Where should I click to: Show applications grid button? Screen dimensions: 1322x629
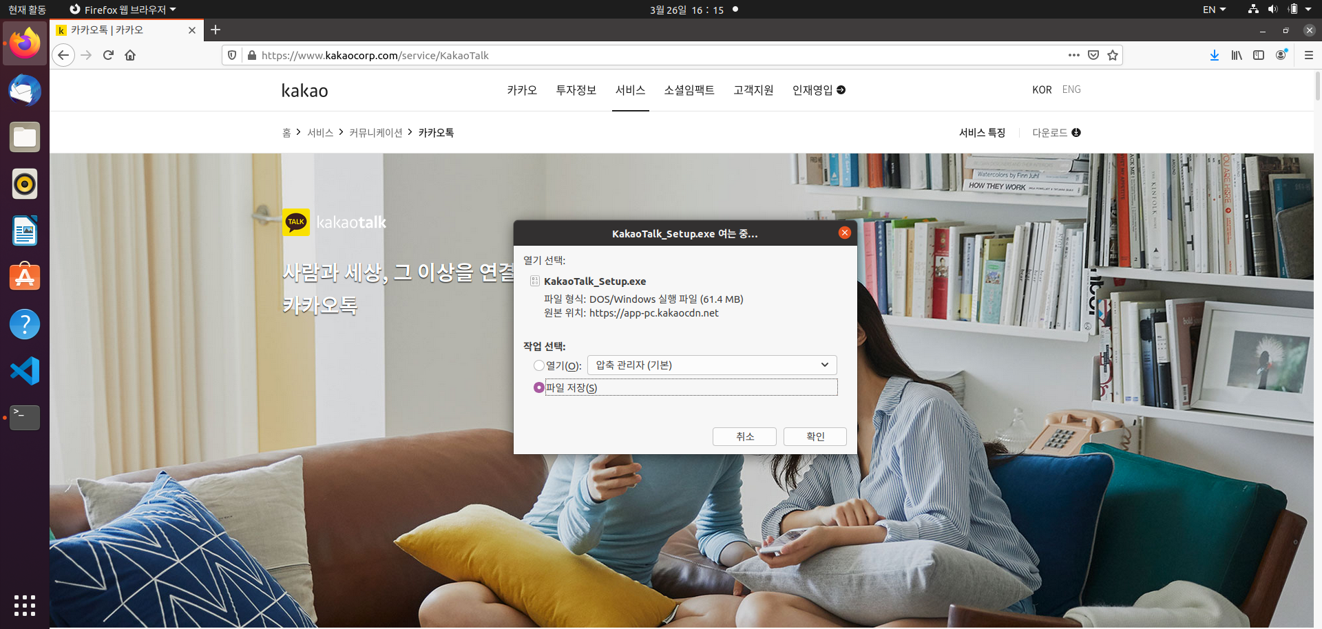25,605
